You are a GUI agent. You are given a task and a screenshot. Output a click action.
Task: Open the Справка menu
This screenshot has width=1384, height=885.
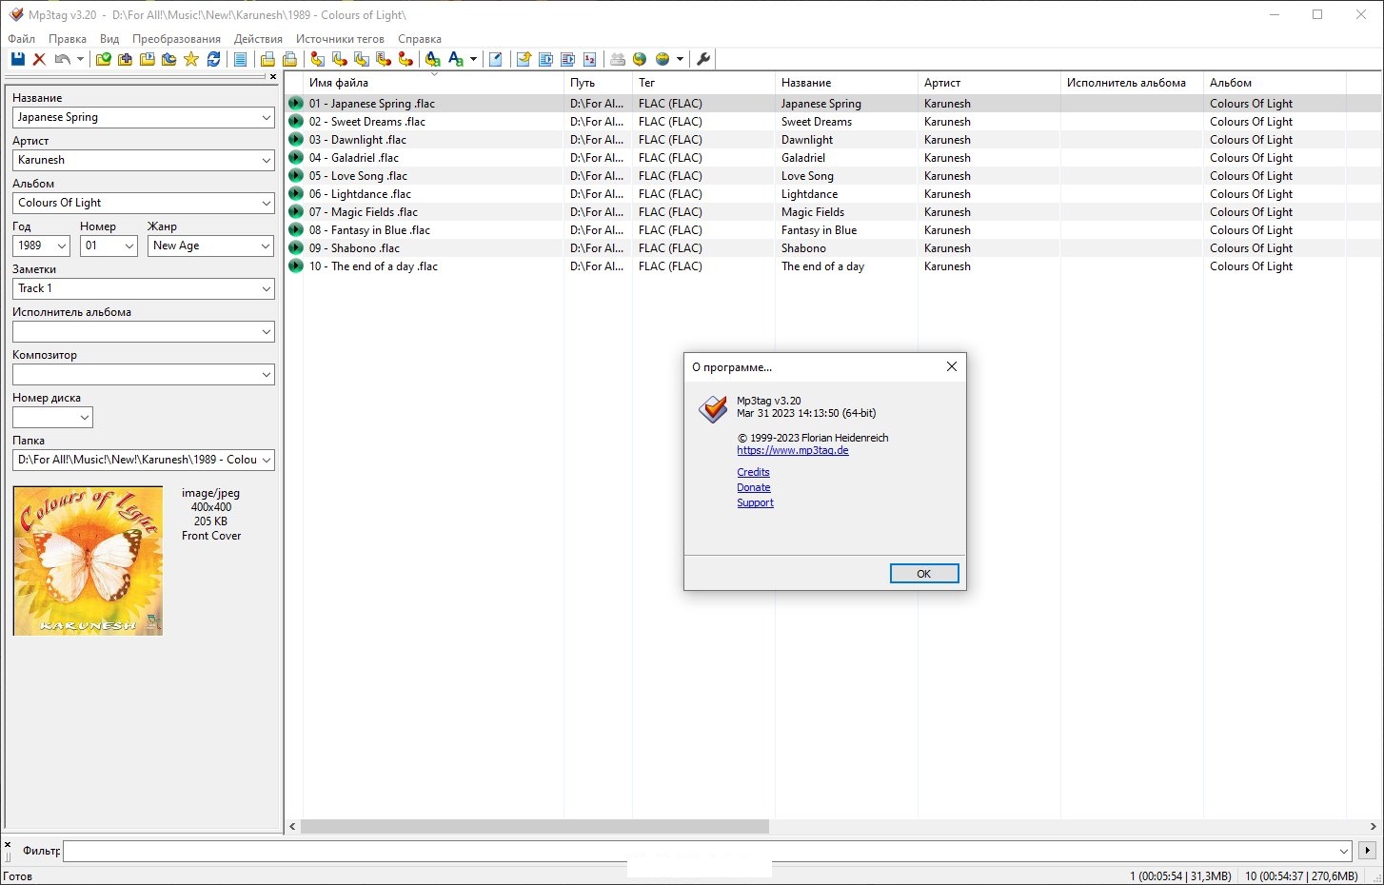pos(420,39)
